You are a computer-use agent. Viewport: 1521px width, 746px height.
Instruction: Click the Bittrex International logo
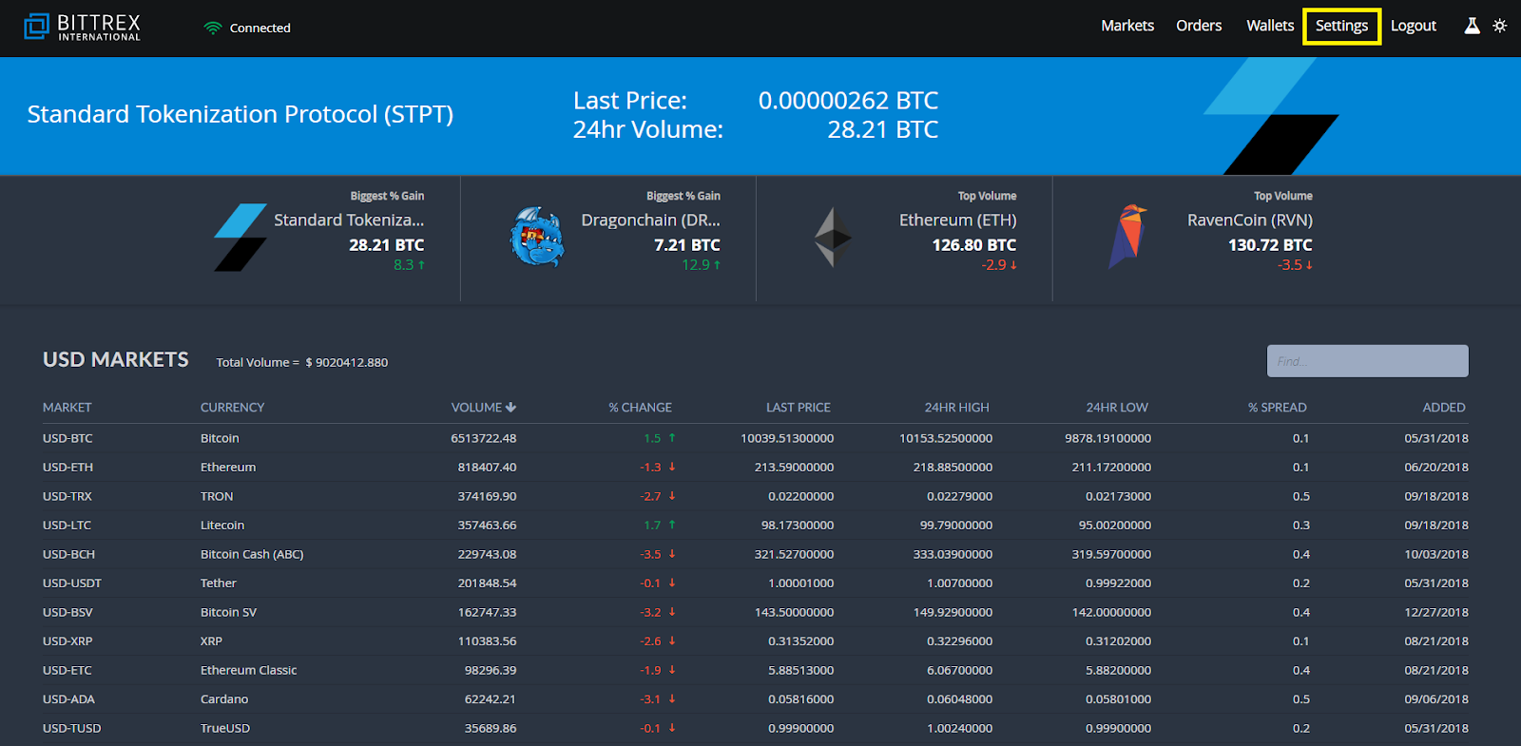pos(83,27)
